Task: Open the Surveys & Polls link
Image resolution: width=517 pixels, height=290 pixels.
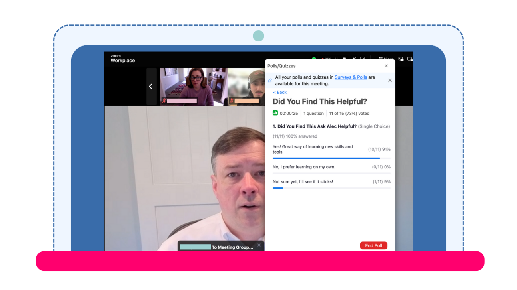Action: click(x=351, y=77)
